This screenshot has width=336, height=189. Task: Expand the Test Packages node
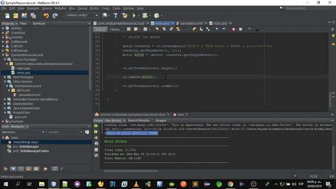coord(5,77)
